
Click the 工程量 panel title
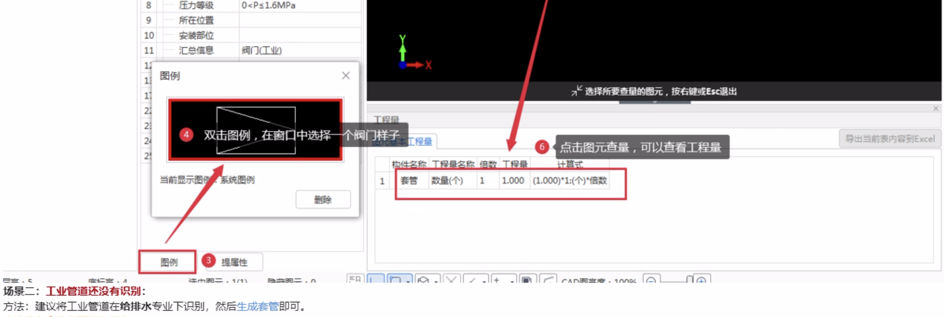tap(386, 120)
